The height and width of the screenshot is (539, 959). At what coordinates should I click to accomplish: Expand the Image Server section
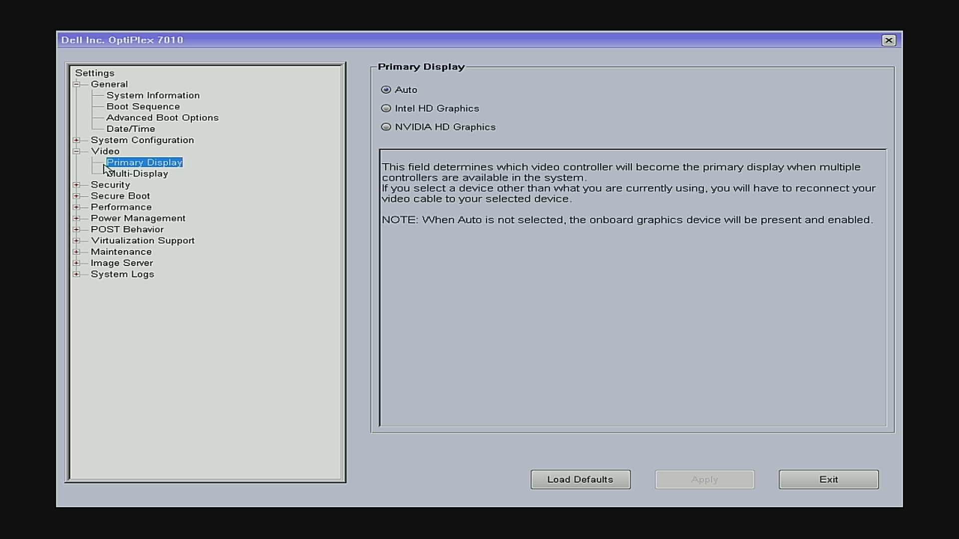76,263
